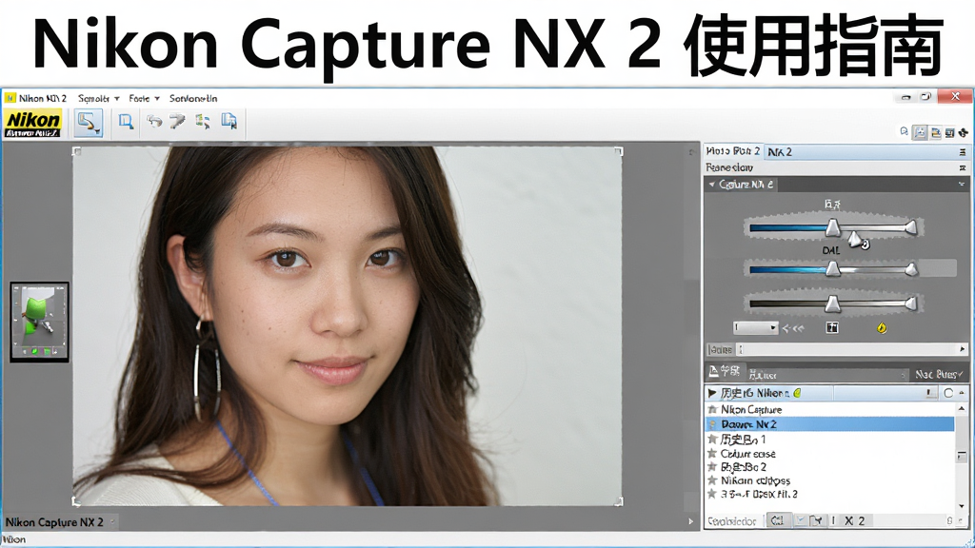Click the bottom dark slider handle
Screen dimensions: 975x548
pos(832,303)
